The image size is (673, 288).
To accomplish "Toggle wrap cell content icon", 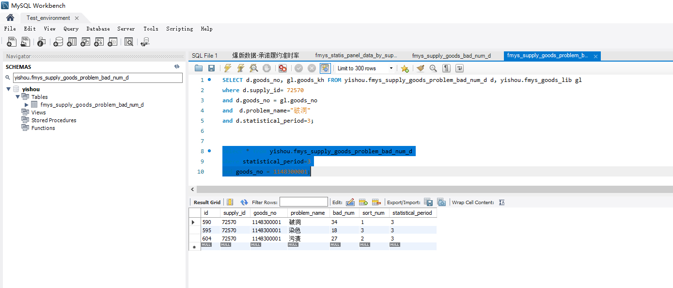I will pos(501,202).
